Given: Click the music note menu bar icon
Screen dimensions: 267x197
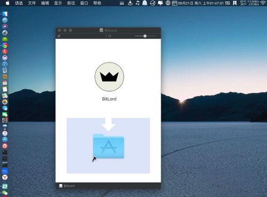Looking at the screenshot, I should (x=137, y=3).
